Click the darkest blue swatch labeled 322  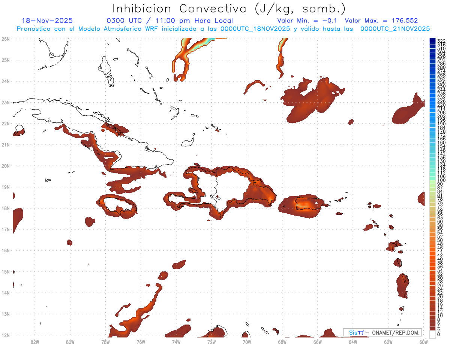tap(432, 39)
